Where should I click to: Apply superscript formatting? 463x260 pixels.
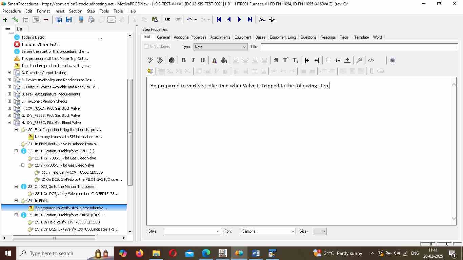(286, 60)
